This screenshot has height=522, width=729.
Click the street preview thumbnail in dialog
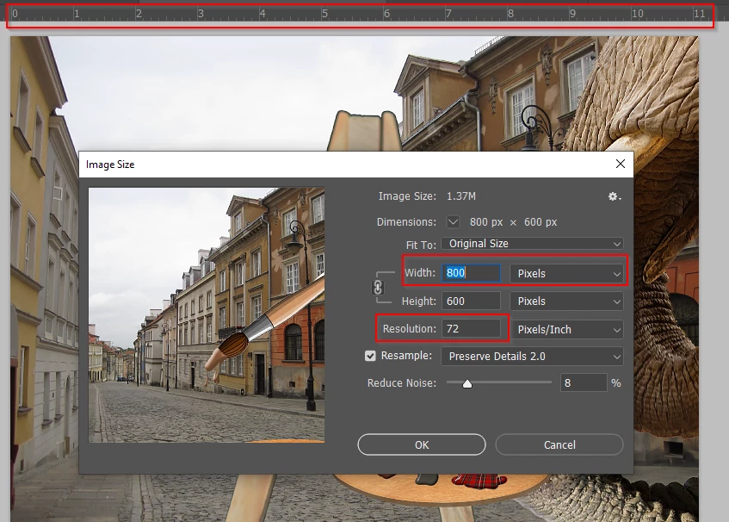(x=207, y=315)
